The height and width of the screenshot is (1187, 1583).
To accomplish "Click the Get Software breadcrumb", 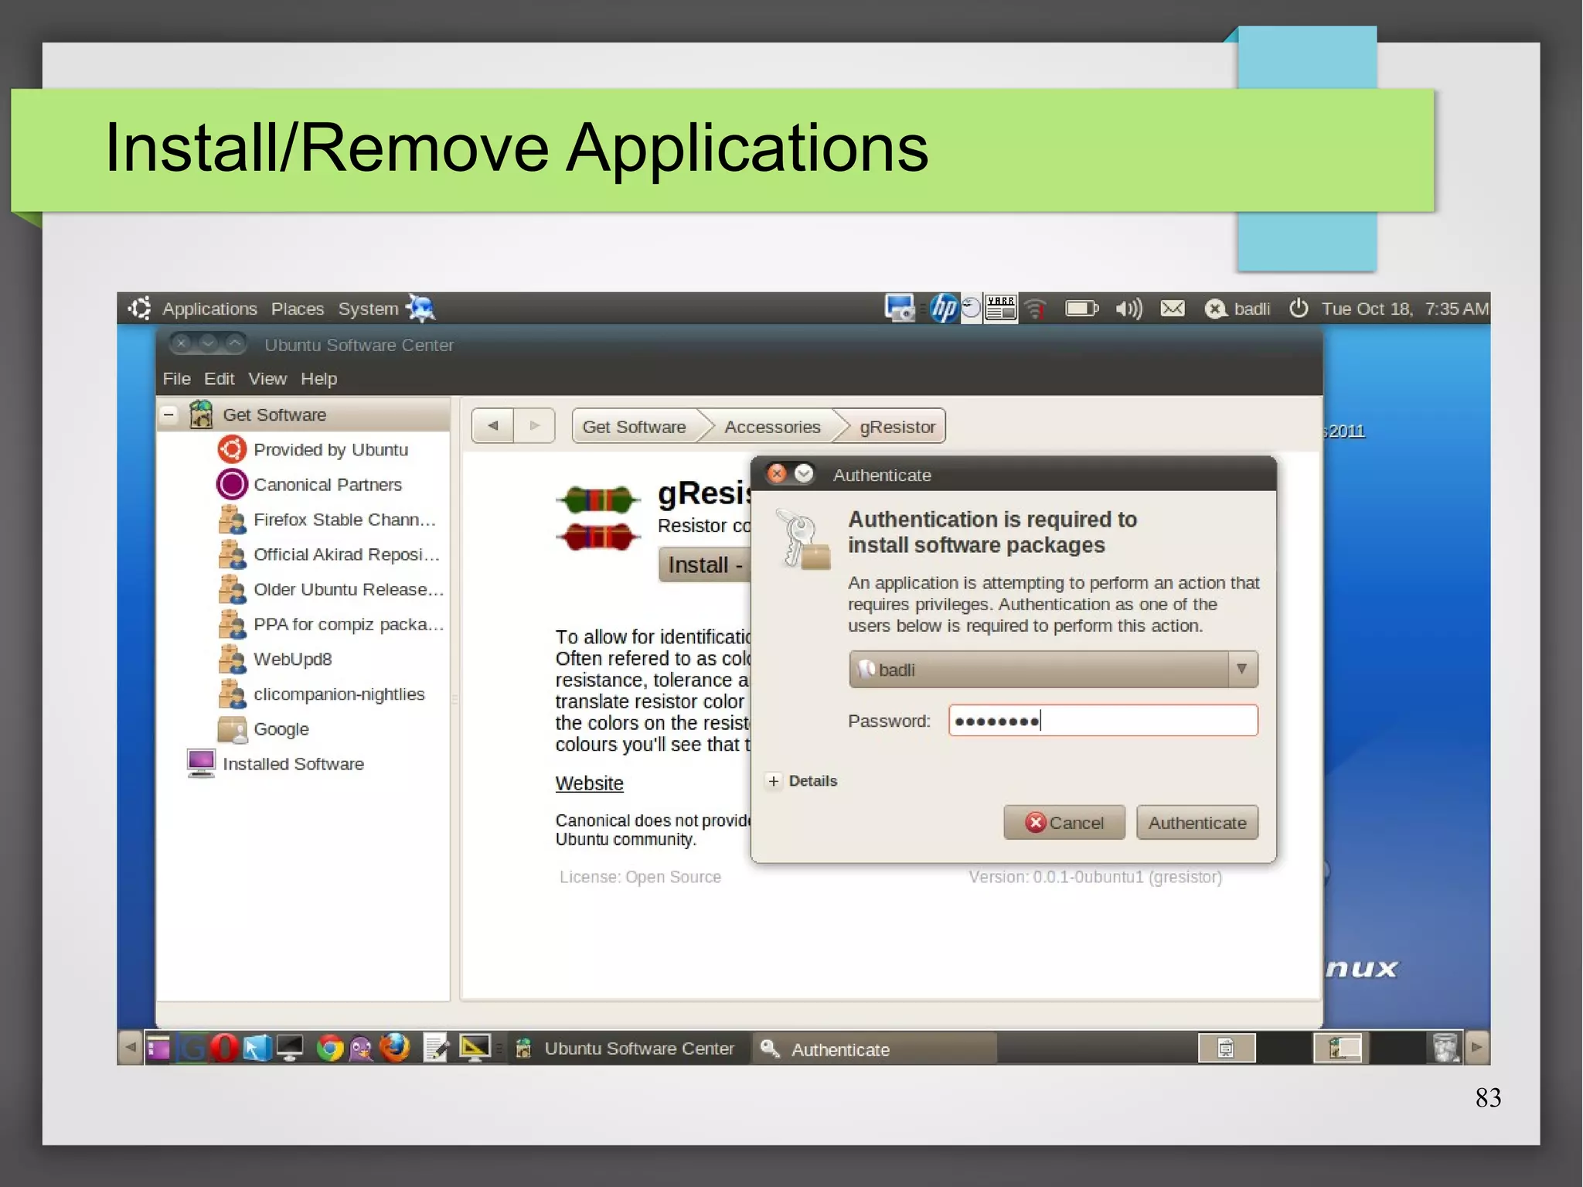I will (x=634, y=427).
